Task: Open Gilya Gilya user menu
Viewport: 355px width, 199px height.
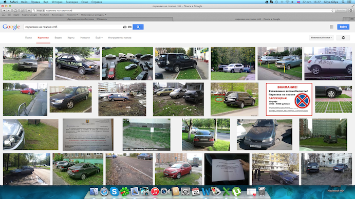Action: coord(331,2)
